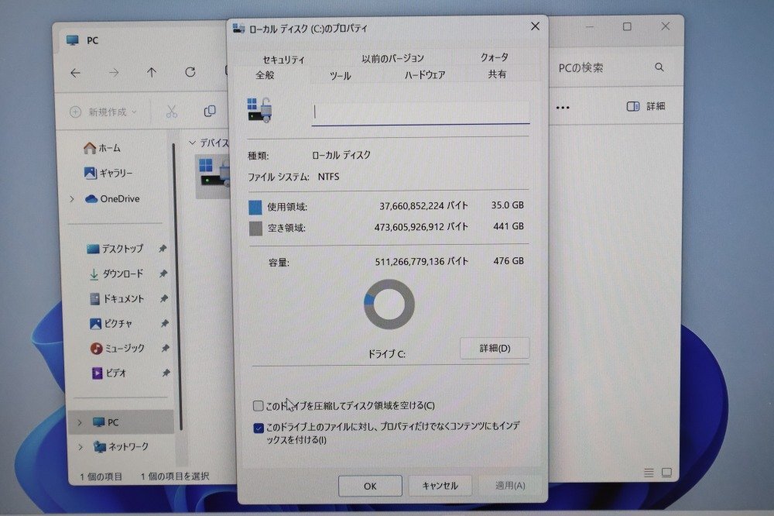Switch to the 共有 tab
This screenshot has width=774, height=516.
(x=497, y=74)
